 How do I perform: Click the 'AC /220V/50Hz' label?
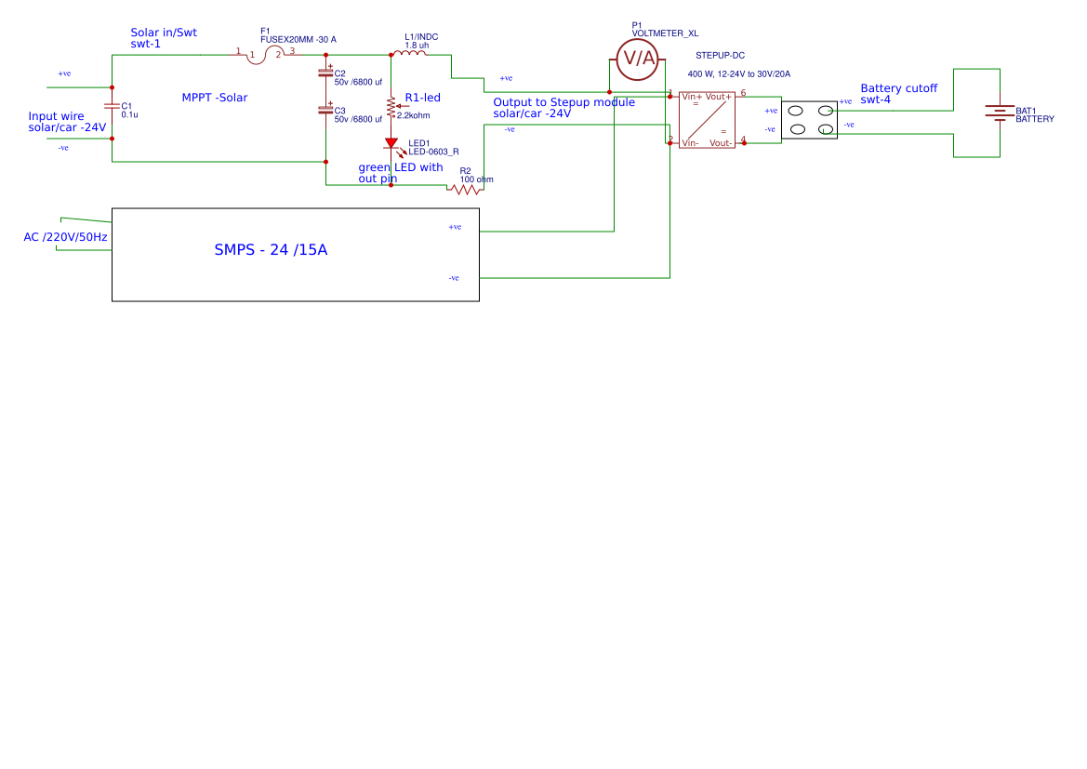point(65,237)
